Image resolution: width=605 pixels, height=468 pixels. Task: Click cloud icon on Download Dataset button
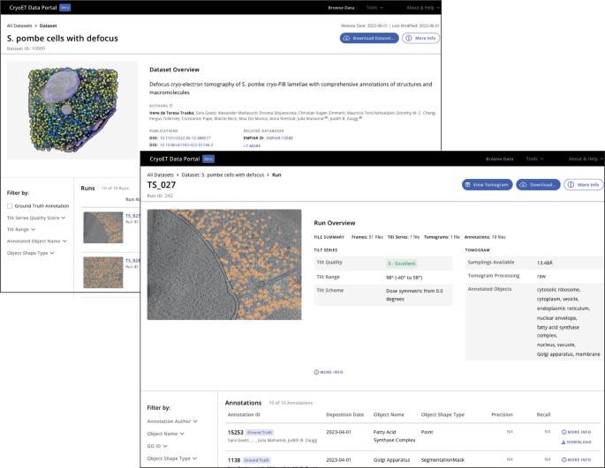click(x=346, y=38)
